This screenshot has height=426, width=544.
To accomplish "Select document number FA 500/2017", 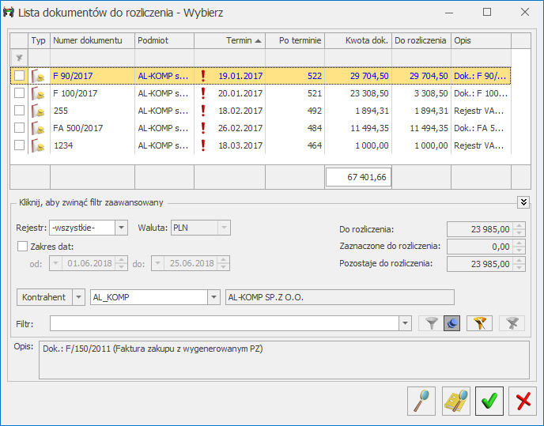I will pyautogui.click(x=78, y=128).
